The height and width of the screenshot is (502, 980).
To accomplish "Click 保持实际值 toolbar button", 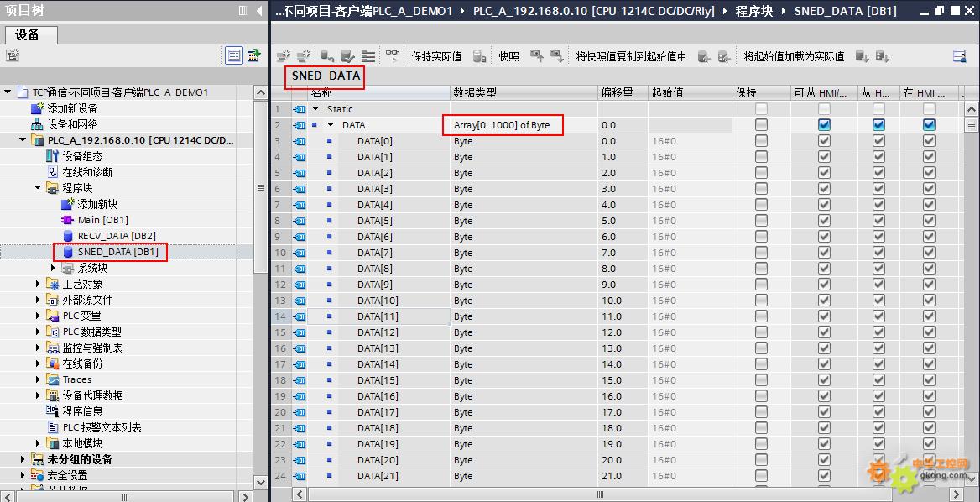I will pos(437,56).
